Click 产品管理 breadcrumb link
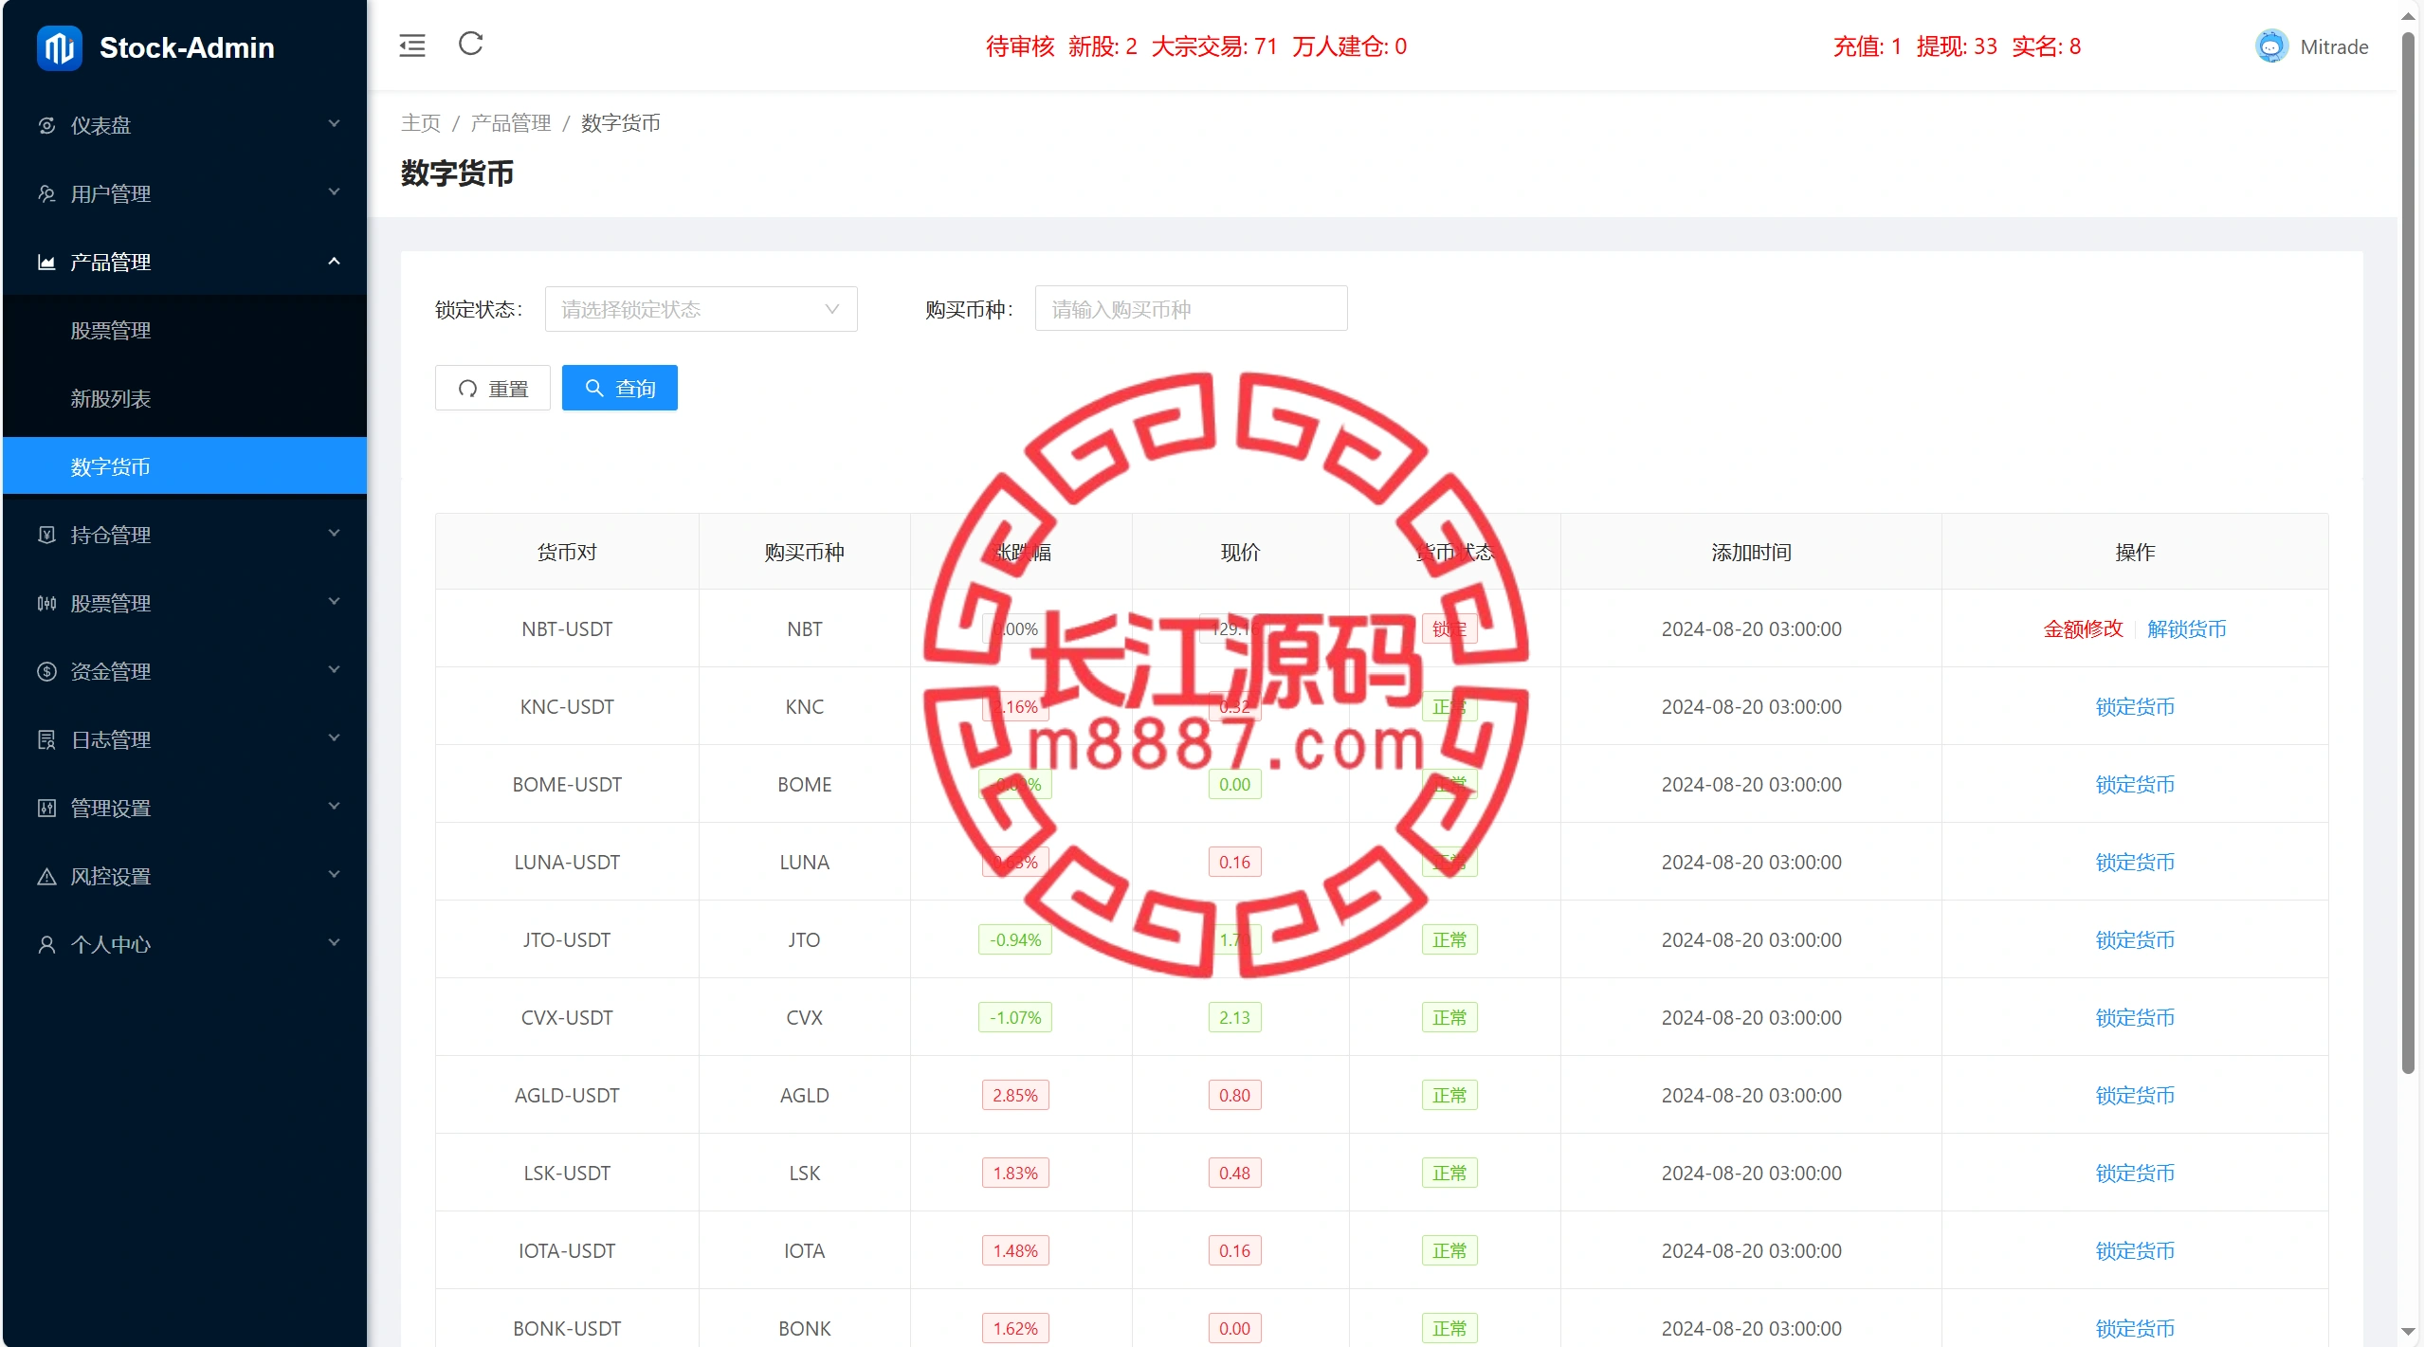This screenshot has height=1347, width=2424. [511, 123]
